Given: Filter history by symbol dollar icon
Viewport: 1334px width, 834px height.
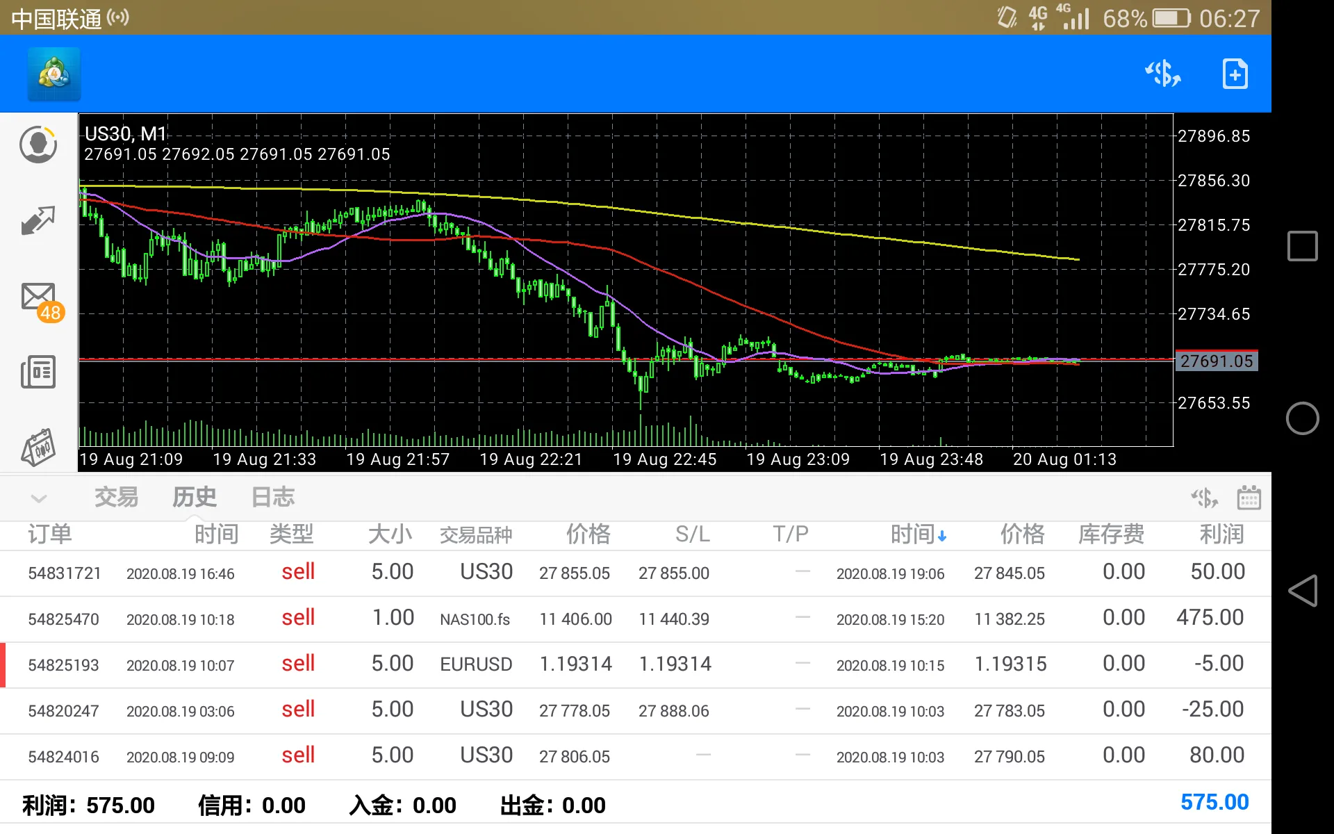Looking at the screenshot, I should (x=1204, y=498).
